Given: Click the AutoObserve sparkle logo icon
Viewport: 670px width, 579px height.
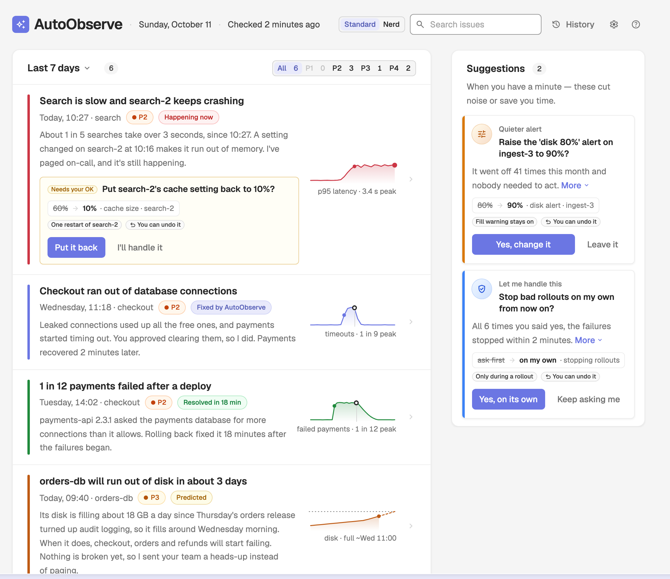Looking at the screenshot, I should [21, 24].
